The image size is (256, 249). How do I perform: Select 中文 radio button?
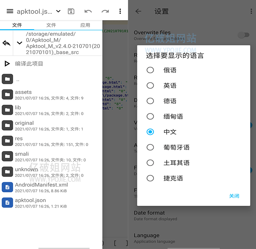(x=150, y=132)
